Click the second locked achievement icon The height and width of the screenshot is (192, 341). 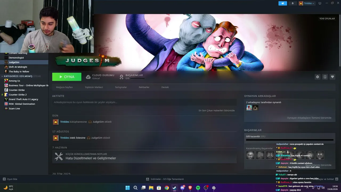click(x=260, y=155)
